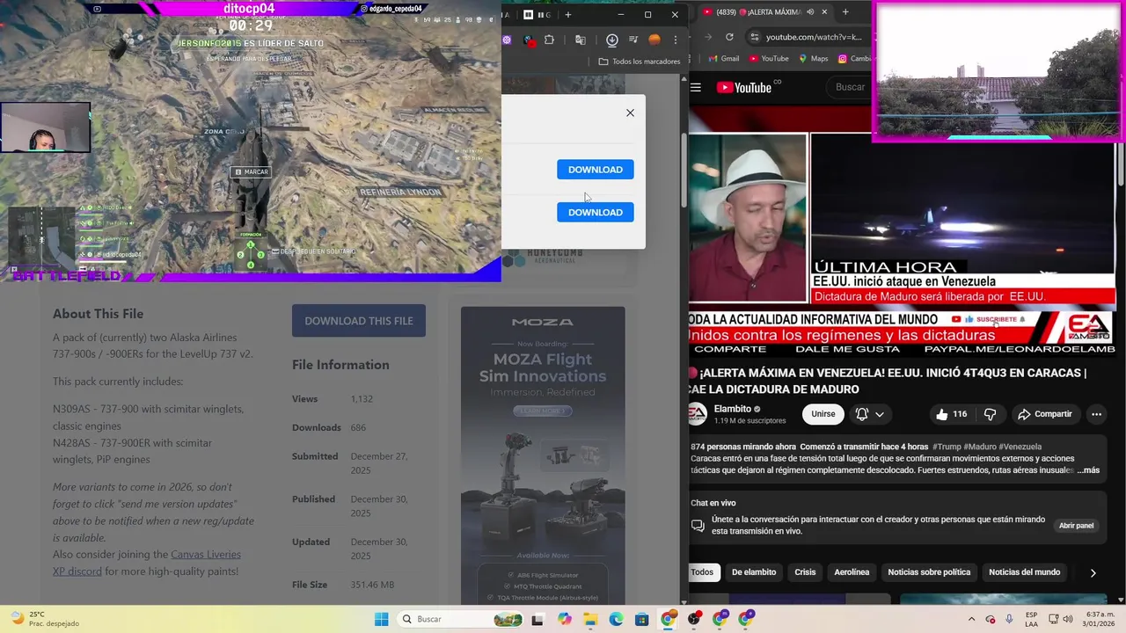
Task: Select the Crisis filter chip
Action: coord(805,572)
